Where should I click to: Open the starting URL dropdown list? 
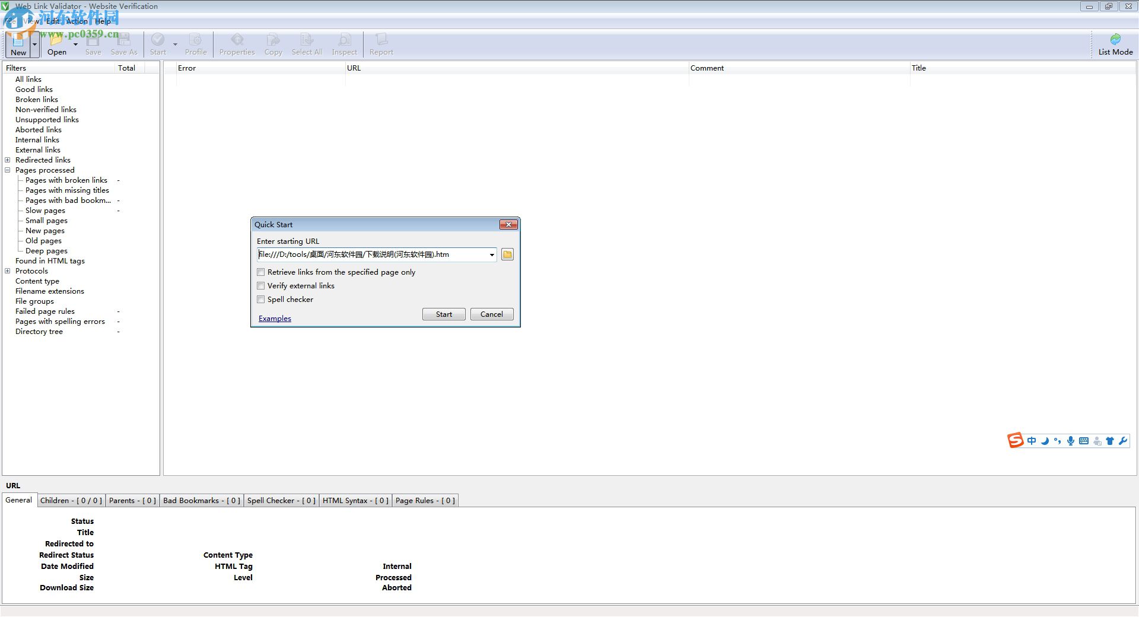pyautogui.click(x=491, y=255)
